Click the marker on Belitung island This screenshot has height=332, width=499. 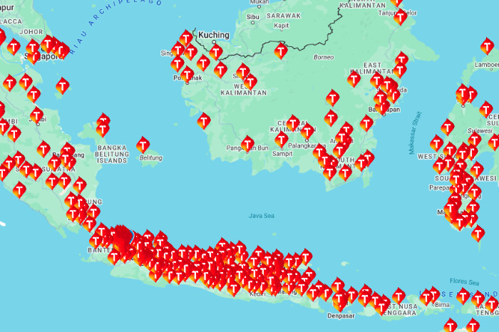tap(143, 145)
